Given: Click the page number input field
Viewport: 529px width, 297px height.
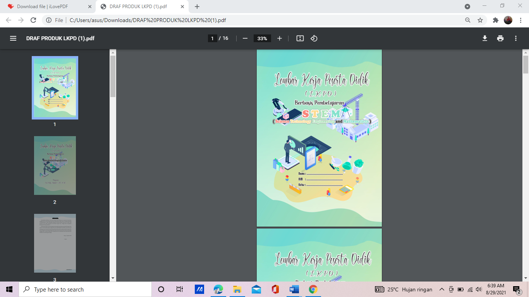Looking at the screenshot, I should pos(212,38).
